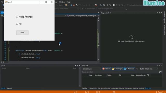Open the Help menu

68,2
